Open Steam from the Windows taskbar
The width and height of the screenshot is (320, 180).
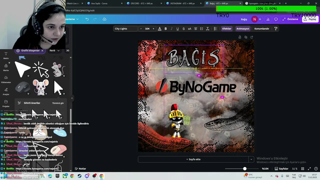tap(79, 176)
